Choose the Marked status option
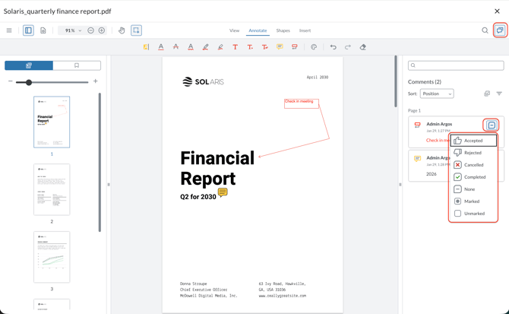Screen dimensions: 509x314 pos(472,201)
